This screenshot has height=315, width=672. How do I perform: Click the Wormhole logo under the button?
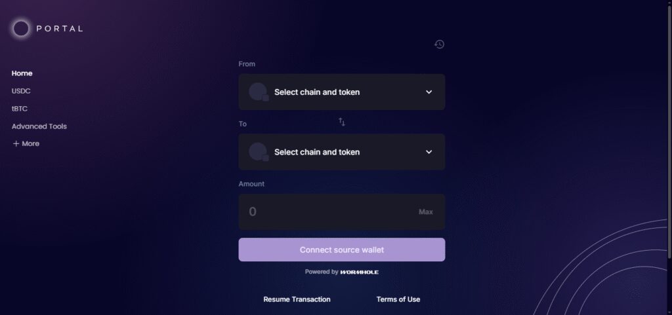[359, 272]
